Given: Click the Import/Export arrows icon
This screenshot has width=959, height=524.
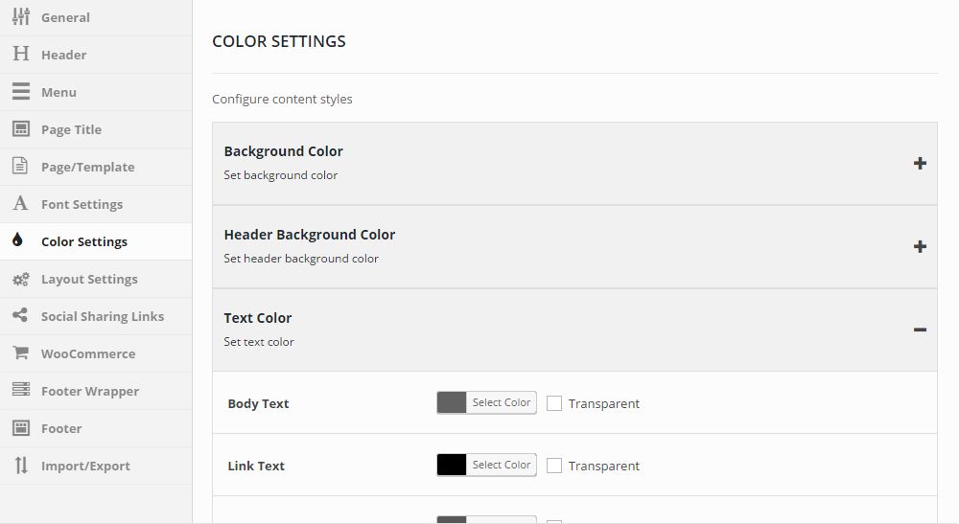Looking at the screenshot, I should click(21, 466).
